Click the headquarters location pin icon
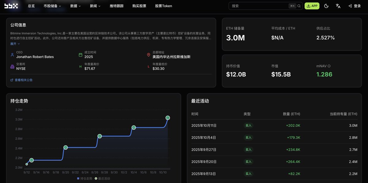368x183 pixels. [x=148, y=55]
